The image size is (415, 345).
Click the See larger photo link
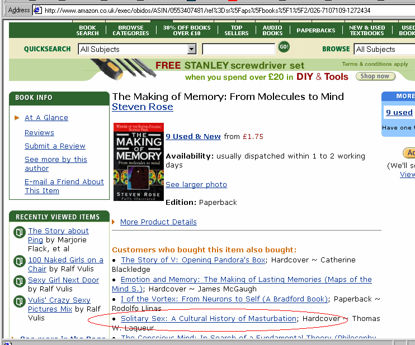click(196, 184)
